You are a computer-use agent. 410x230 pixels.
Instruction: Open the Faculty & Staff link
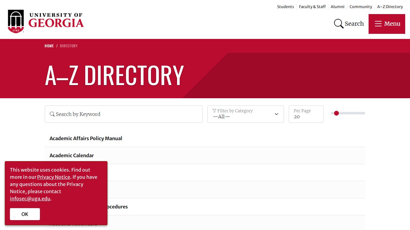312,7
